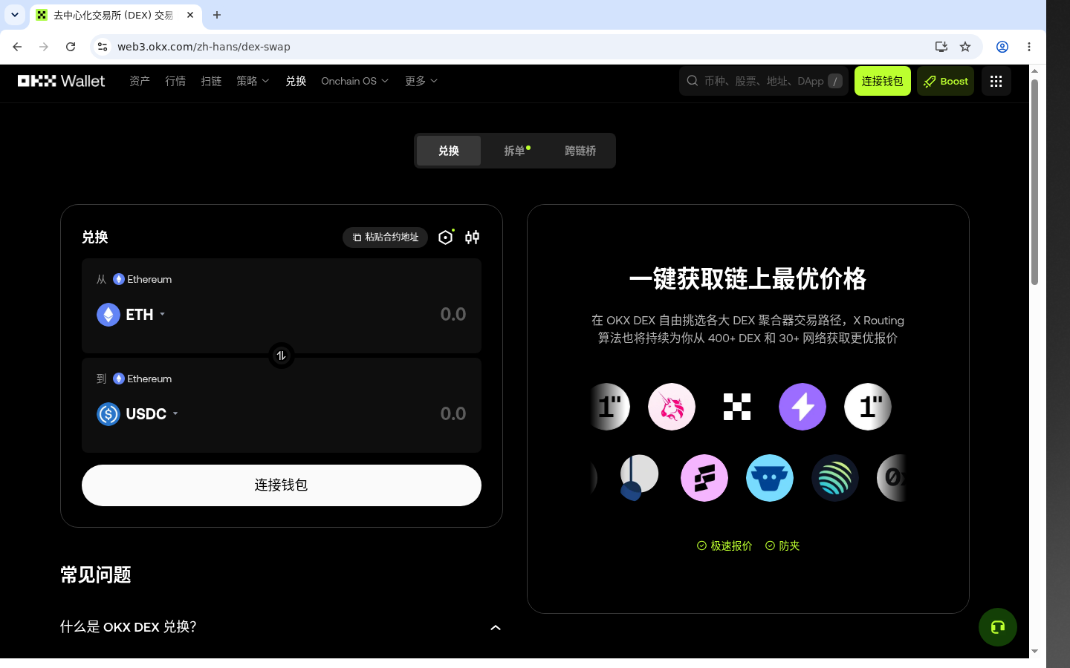
Task: Open a new browser tab
Action: (217, 15)
